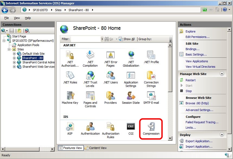Screen dimensions: 233x159
Task: Open Basic Settings link
Action: click(196, 54)
